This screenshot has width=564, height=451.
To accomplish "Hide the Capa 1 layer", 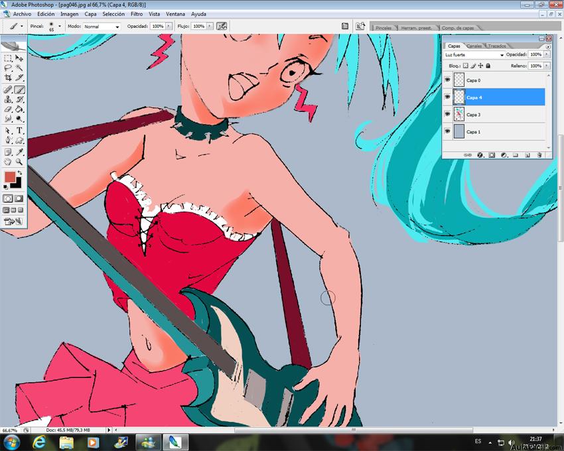I will click(x=447, y=131).
